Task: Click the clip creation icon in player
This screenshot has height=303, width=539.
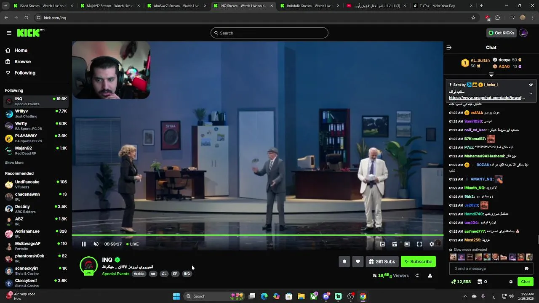Action: (x=395, y=244)
